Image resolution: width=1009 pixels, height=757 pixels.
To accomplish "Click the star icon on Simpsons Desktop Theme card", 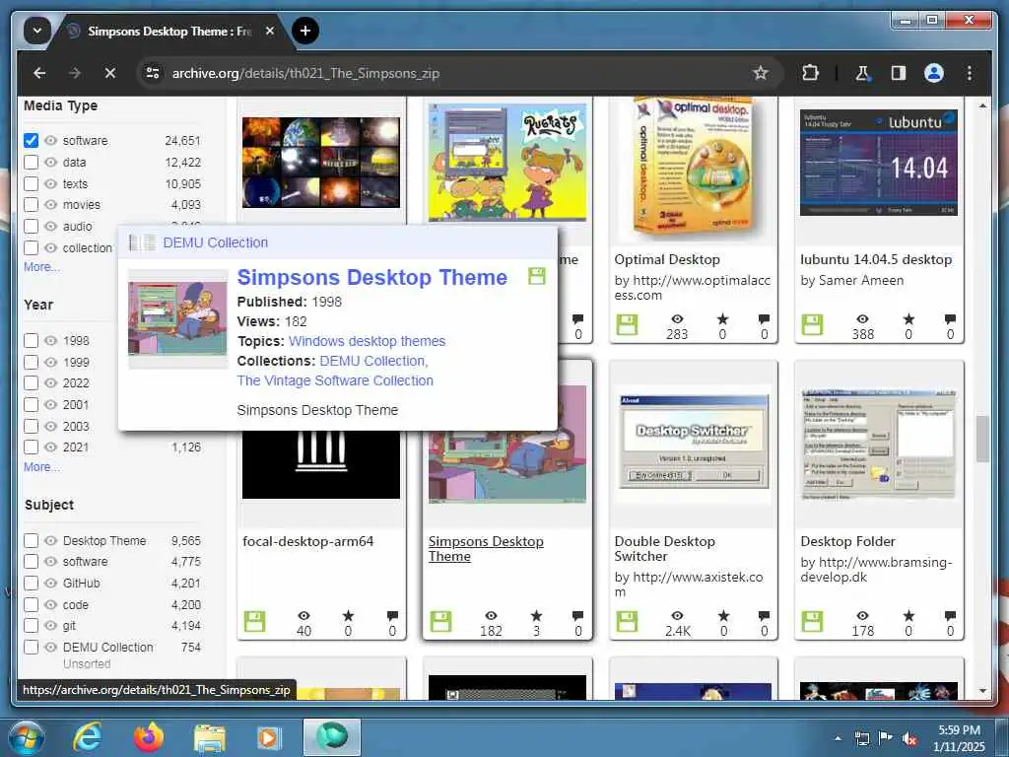I will (536, 616).
